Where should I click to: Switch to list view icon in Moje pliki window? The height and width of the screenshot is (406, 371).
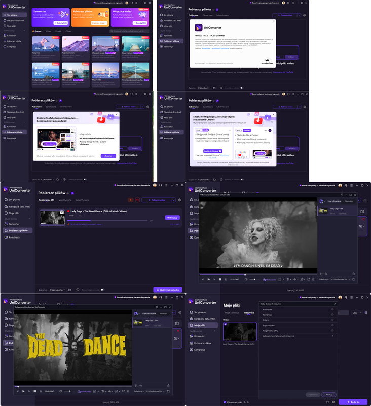(366, 313)
